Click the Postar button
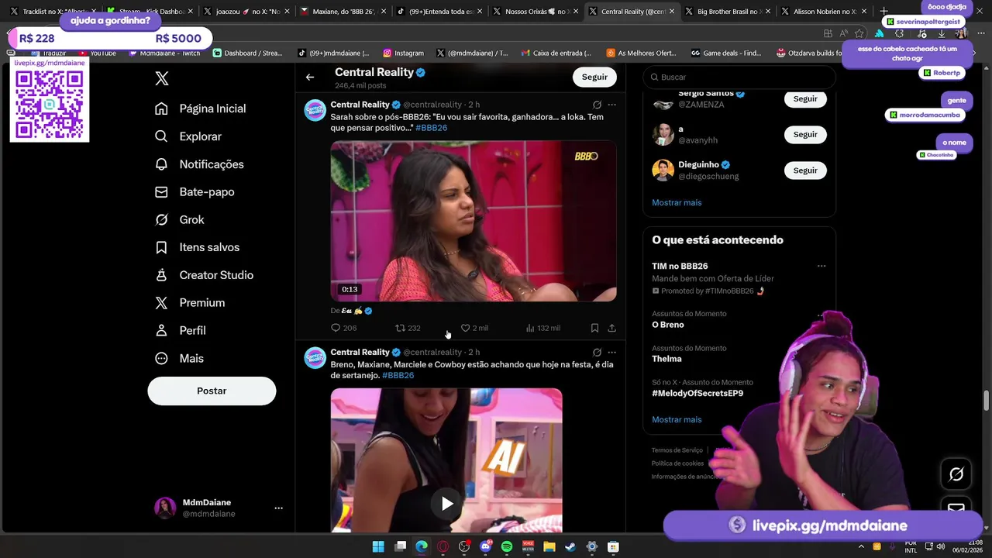Viewport: 992px width, 558px height. coord(212,391)
